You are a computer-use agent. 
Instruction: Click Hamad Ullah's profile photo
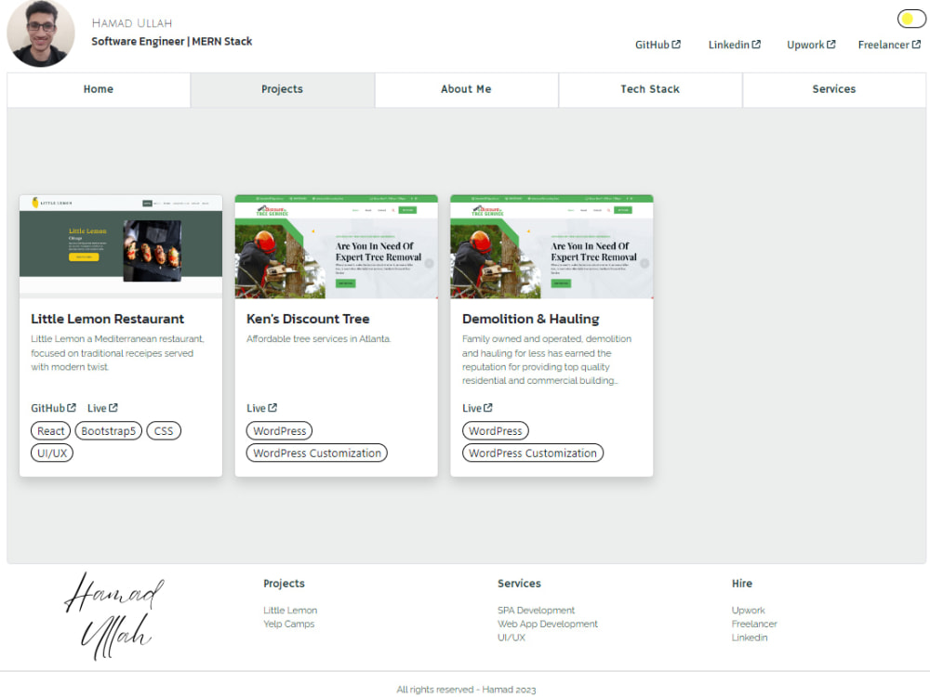click(x=41, y=36)
